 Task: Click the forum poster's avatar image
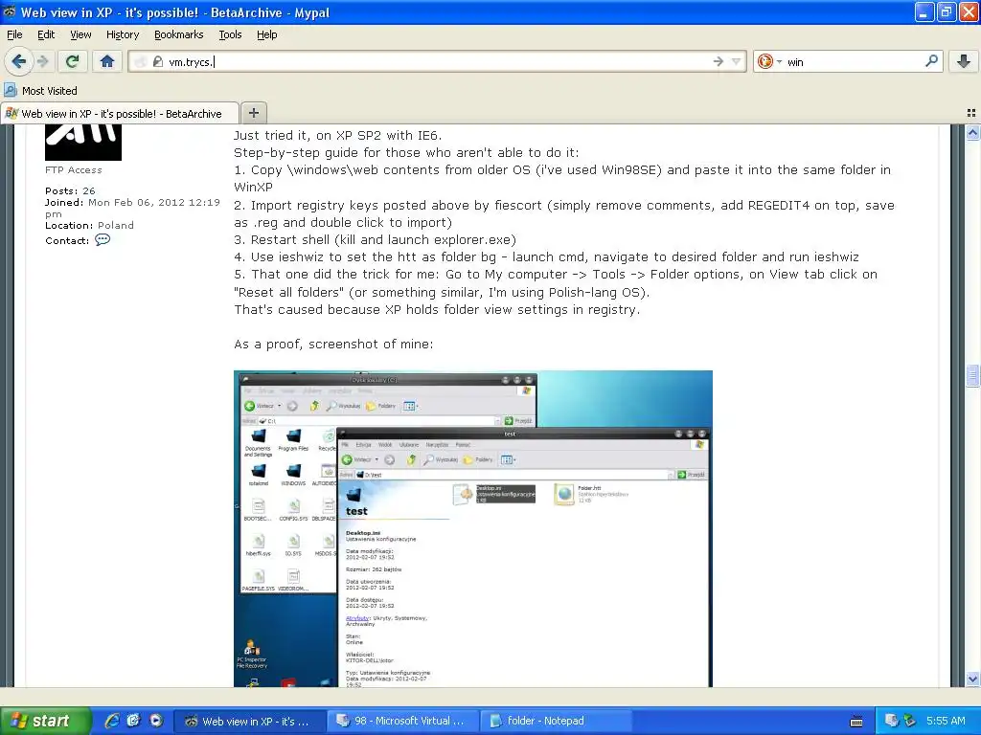point(83,142)
